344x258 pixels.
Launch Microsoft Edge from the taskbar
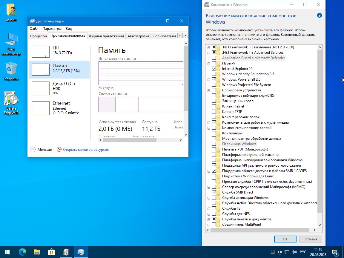pyautogui.click(x=22, y=252)
